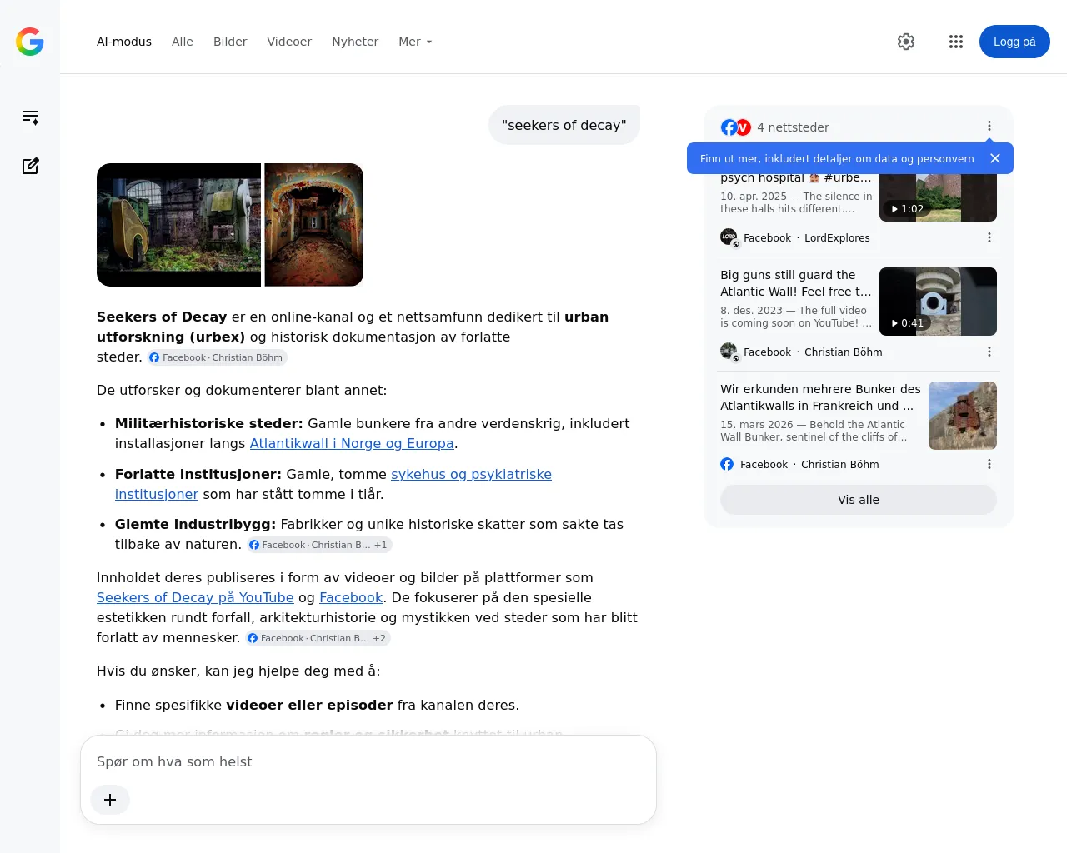The height and width of the screenshot is (853, 1067).
Task: Click the "seekers of decay" query bubble
Action: click(564, 125)
